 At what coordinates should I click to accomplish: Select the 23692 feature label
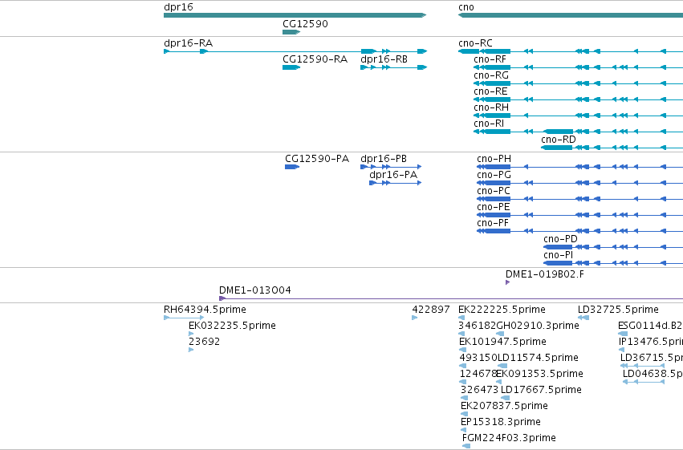click(205, 342)
